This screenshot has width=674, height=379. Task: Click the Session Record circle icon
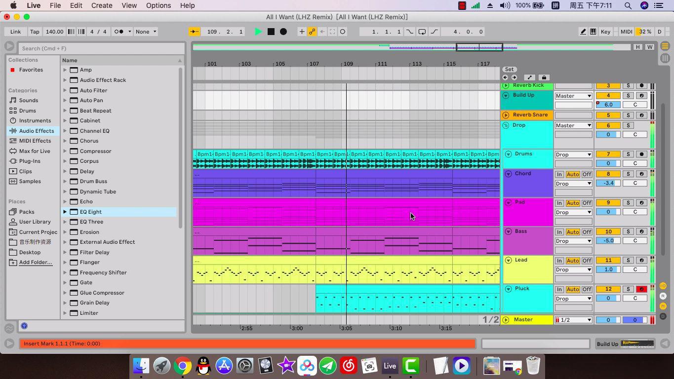[343, 32]
